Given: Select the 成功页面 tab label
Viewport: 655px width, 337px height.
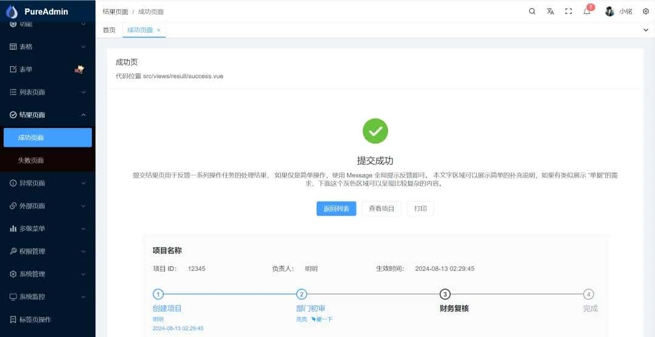Looking at the screenshot, I should tap(140, 30).
